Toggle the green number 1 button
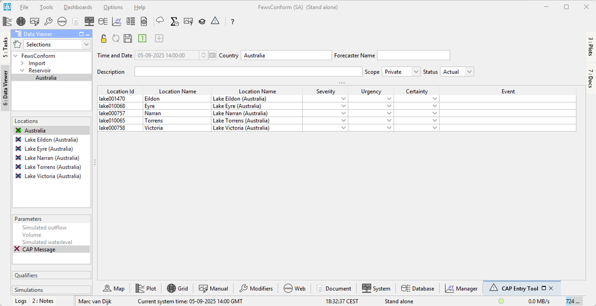This screenshot has width=596, height=306. [x=142, y=39]
